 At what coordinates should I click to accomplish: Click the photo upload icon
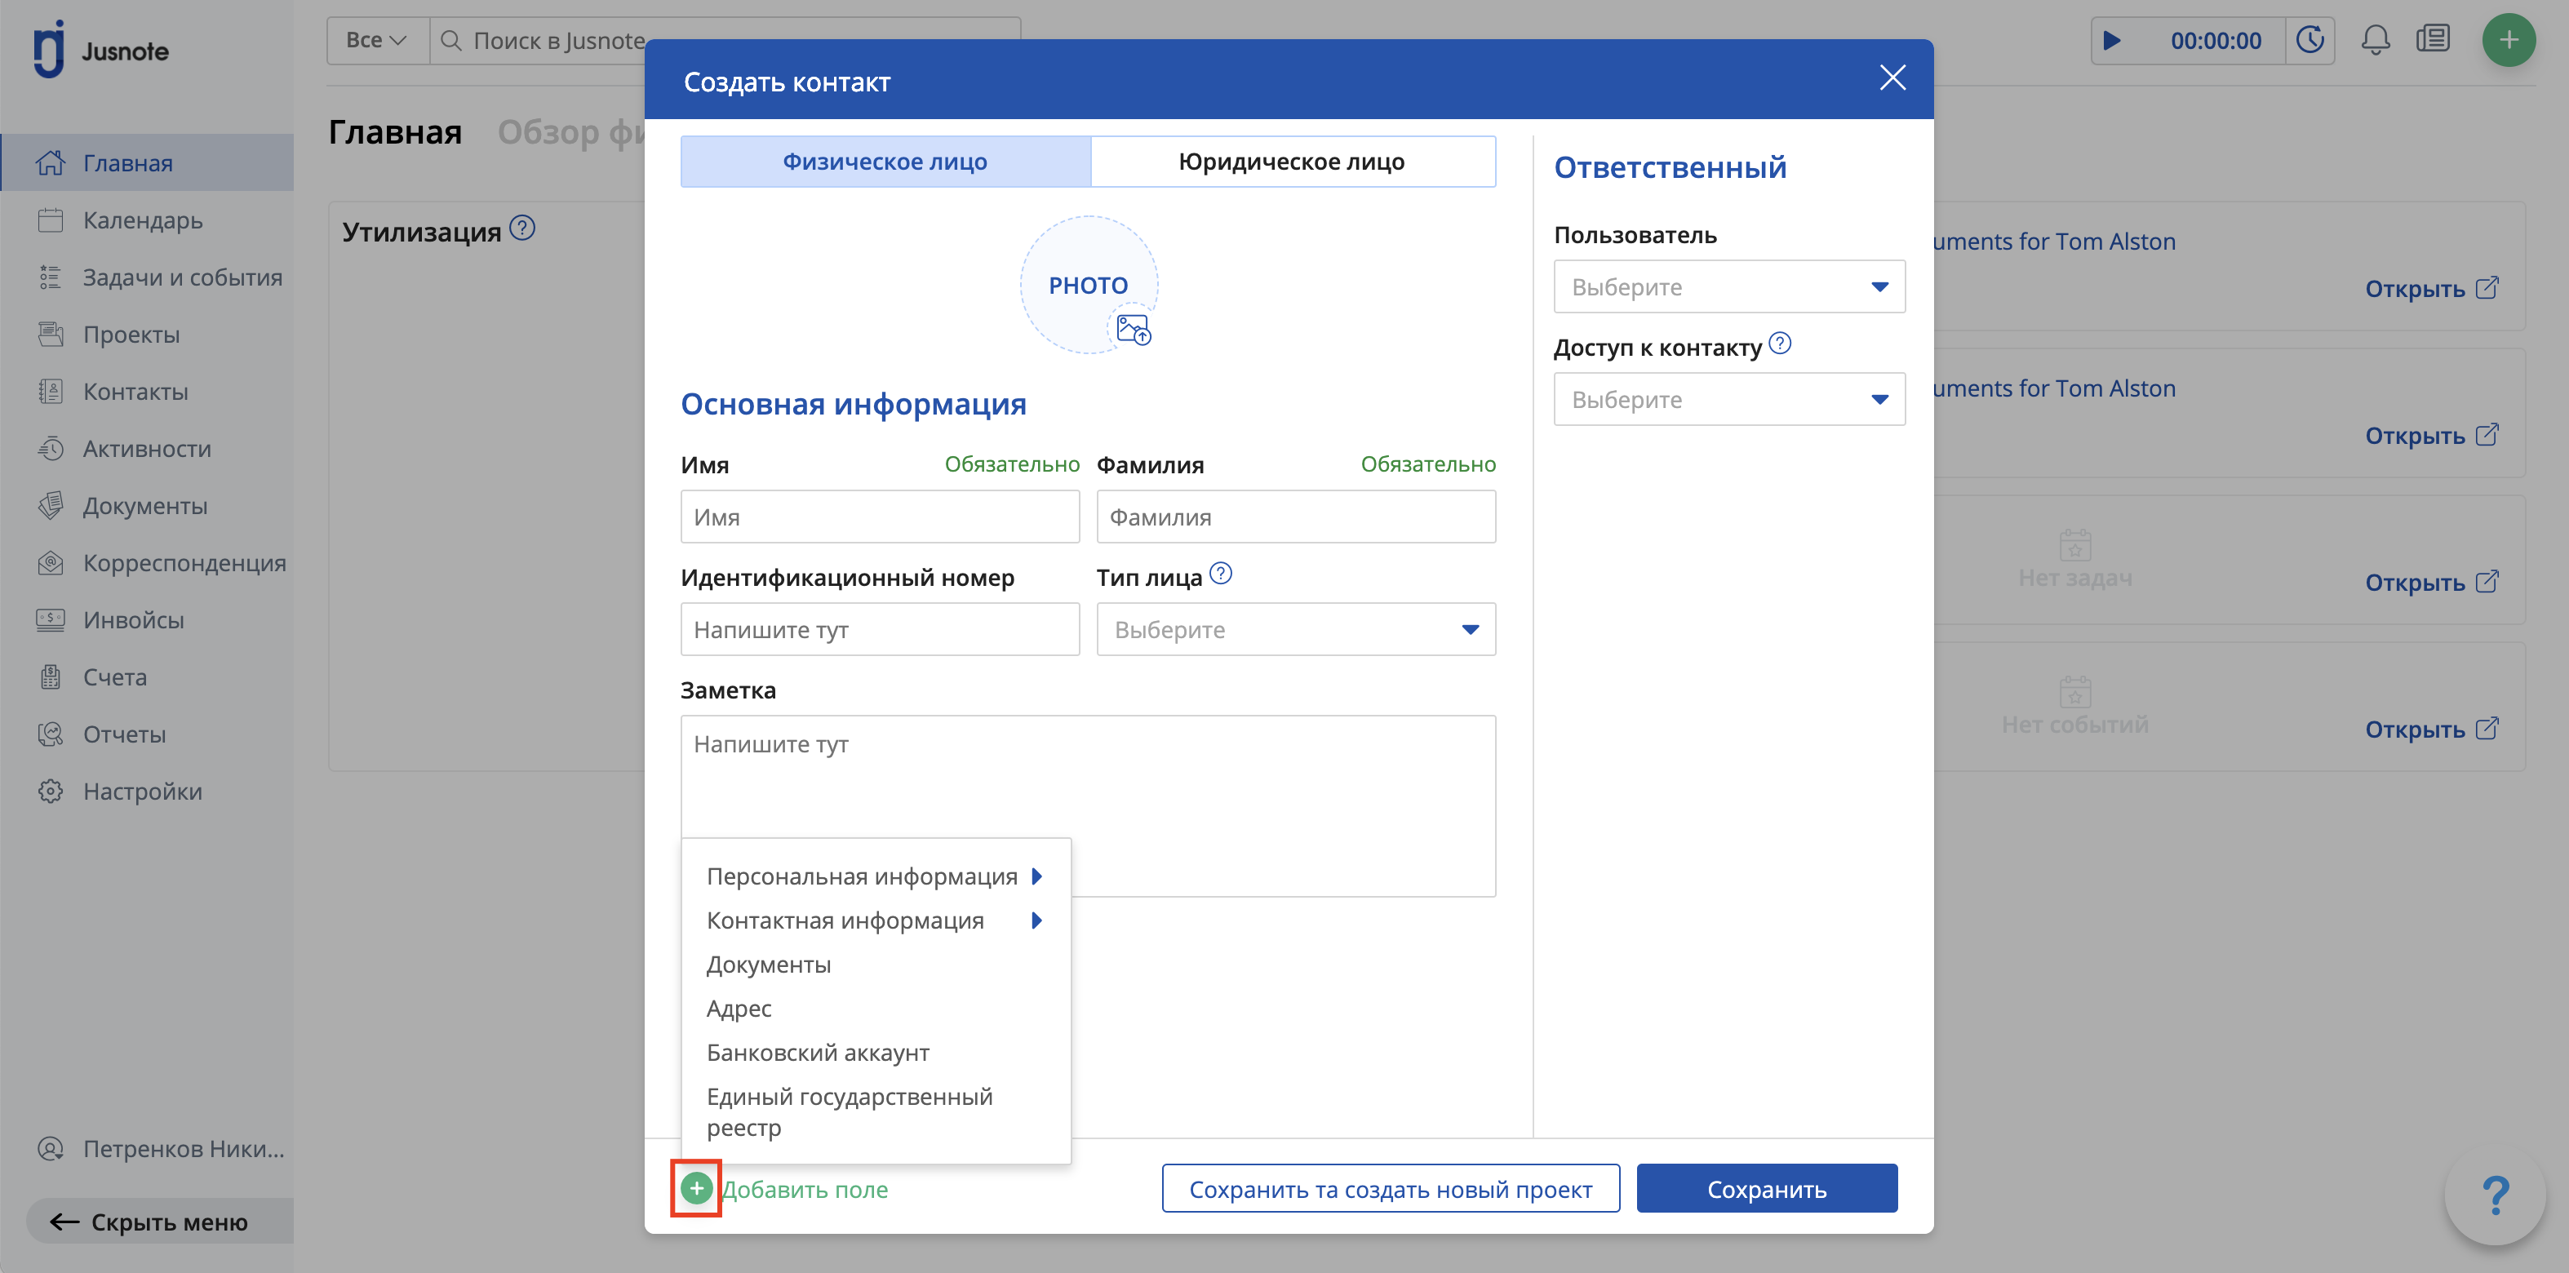click(1133, 329)
